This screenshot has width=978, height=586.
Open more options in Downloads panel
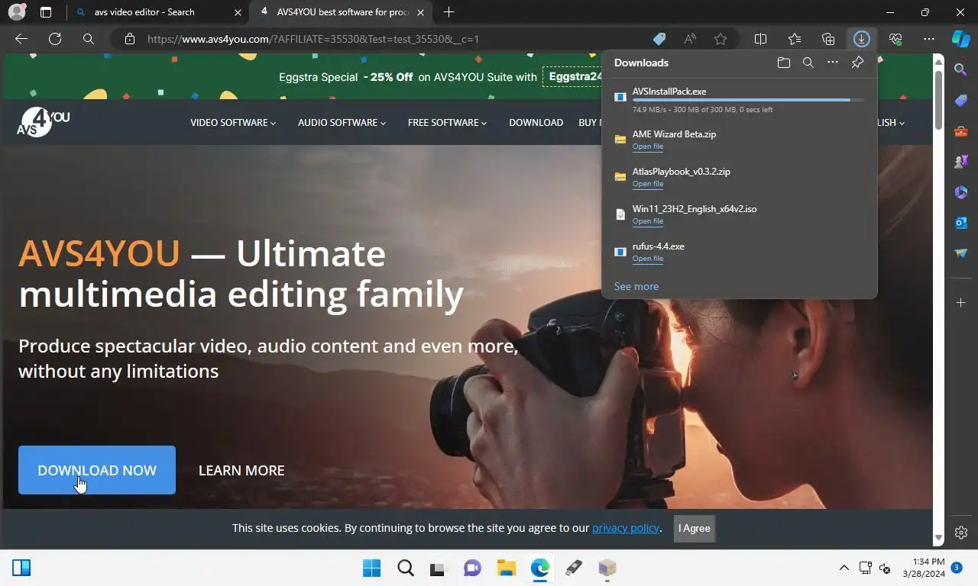click(x=833, y=63)
